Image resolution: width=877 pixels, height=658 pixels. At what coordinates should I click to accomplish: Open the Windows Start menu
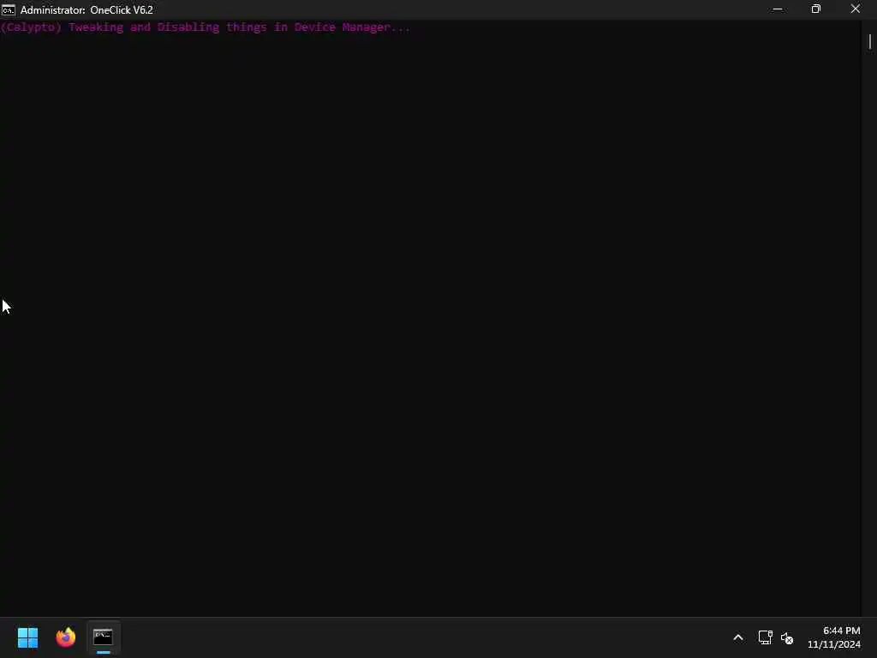coord(27,637)
